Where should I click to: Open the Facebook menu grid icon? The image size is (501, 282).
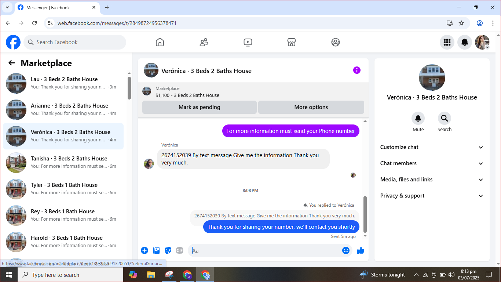tap(447, 42)
